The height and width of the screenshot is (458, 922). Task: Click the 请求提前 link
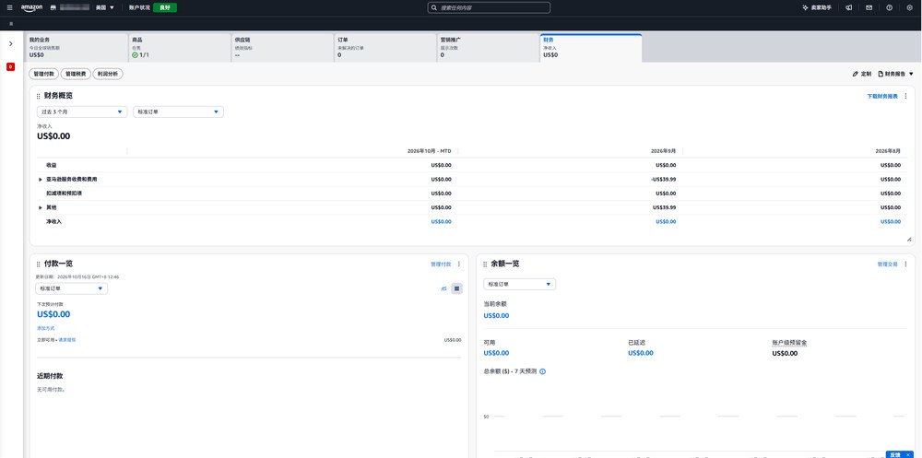coord(66,340)
